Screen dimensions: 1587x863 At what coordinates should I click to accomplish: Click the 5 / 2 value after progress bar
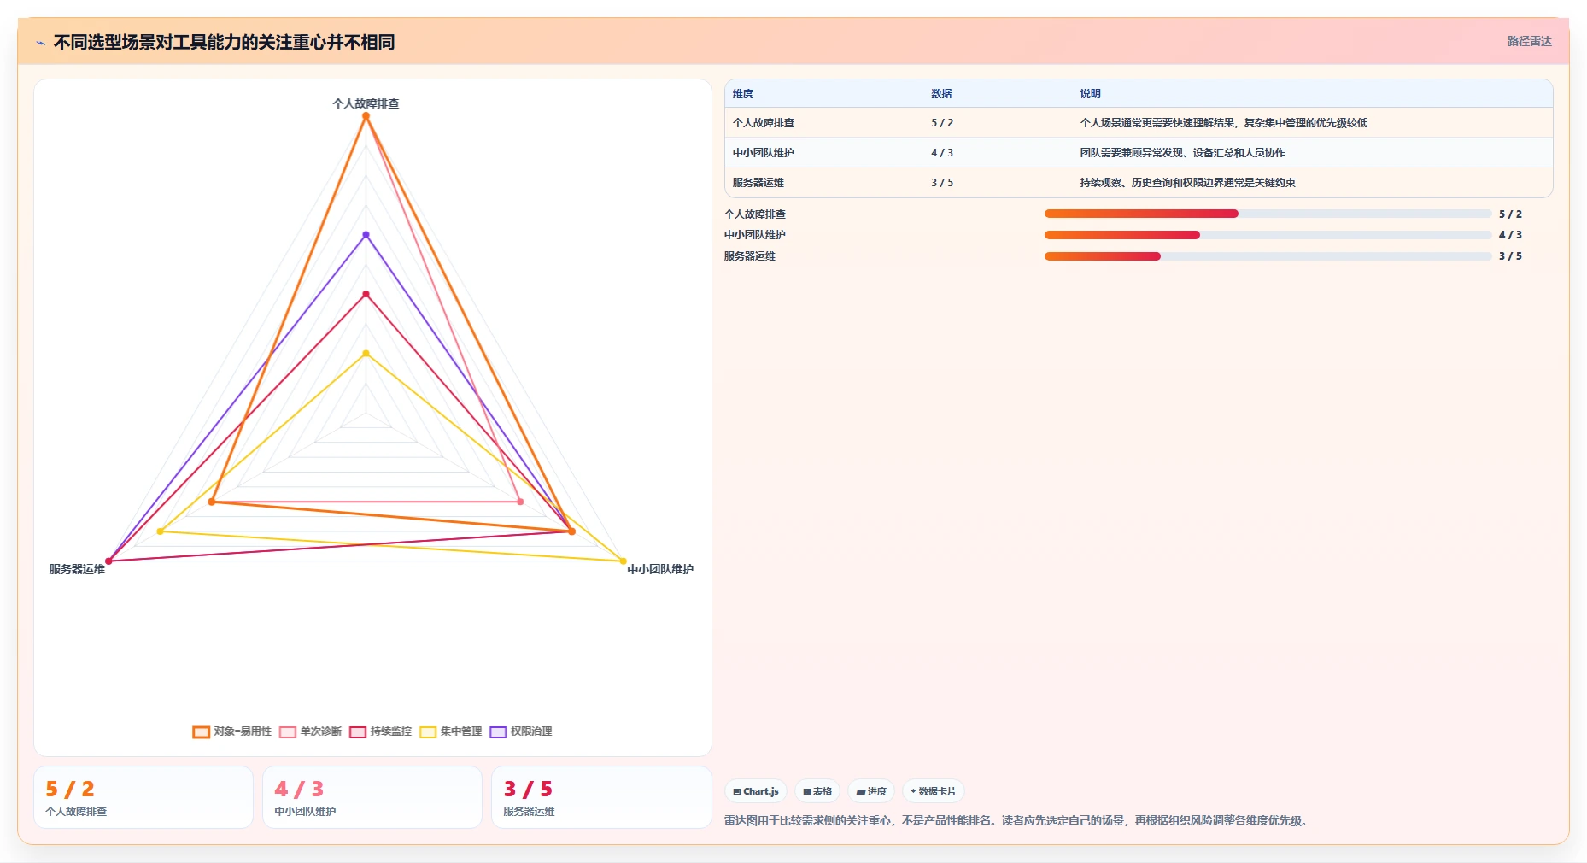coord(1510,214)
